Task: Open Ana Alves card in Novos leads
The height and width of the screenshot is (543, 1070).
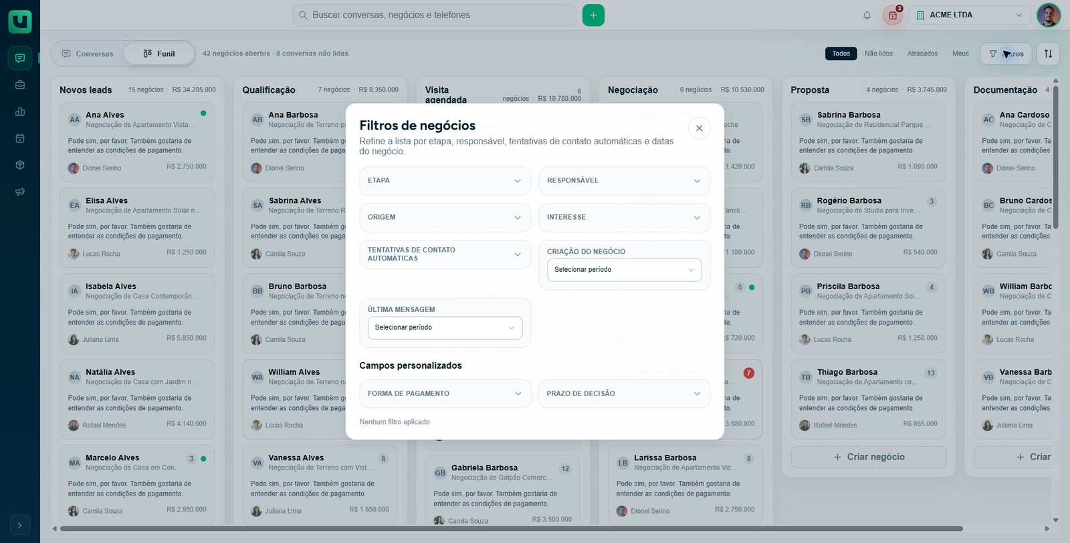Action: pos(137,142)
